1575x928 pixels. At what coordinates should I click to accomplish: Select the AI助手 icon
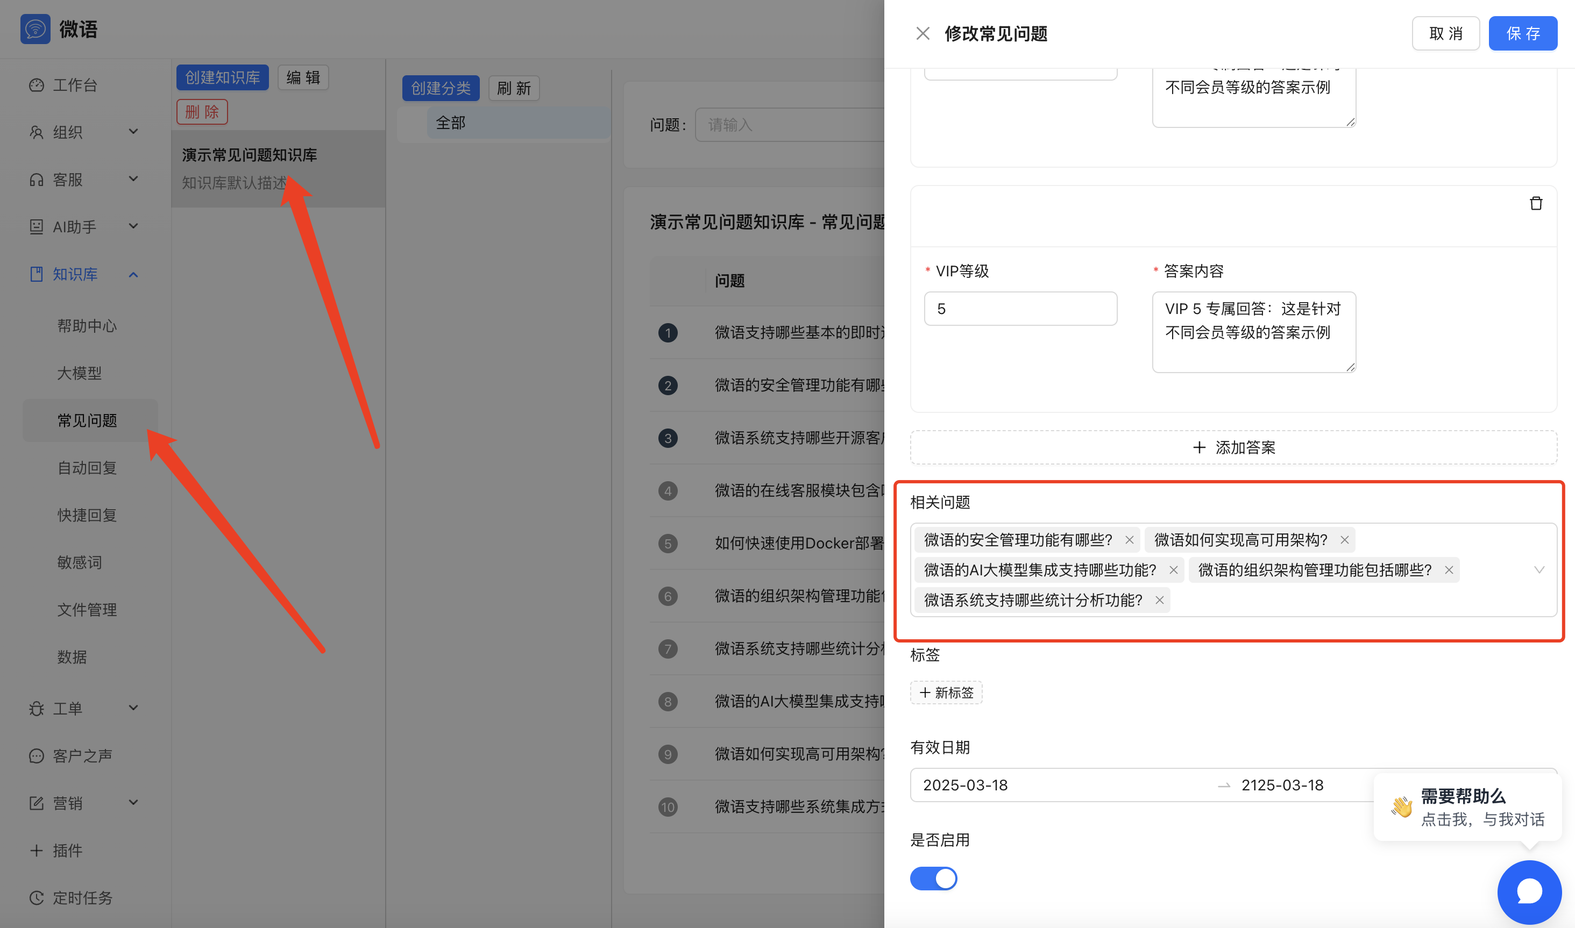(x=36, y=226)
